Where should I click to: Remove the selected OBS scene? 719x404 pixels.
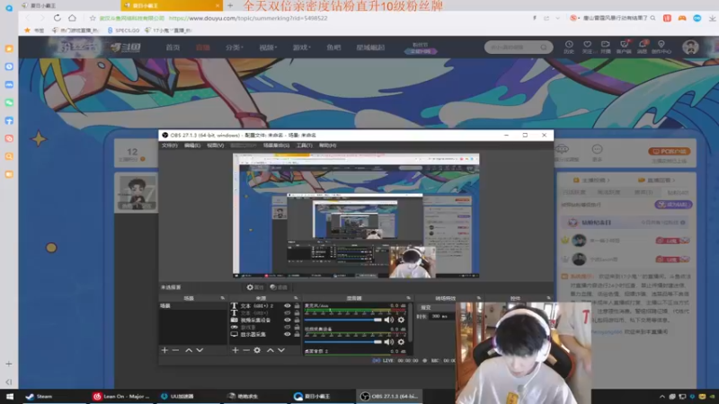(x=175, y=350)
